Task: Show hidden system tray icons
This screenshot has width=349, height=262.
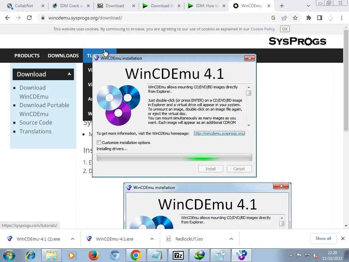Action: click(x=291, y=256)
